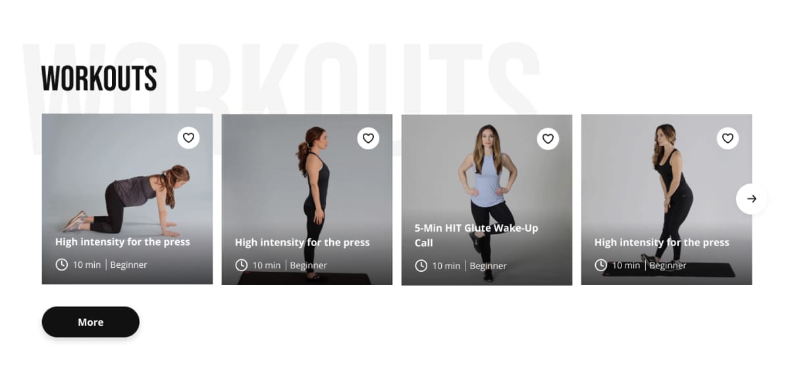Open fourth card's High intensity for the press title
The image size is (794, 381).
pos(662,242)
